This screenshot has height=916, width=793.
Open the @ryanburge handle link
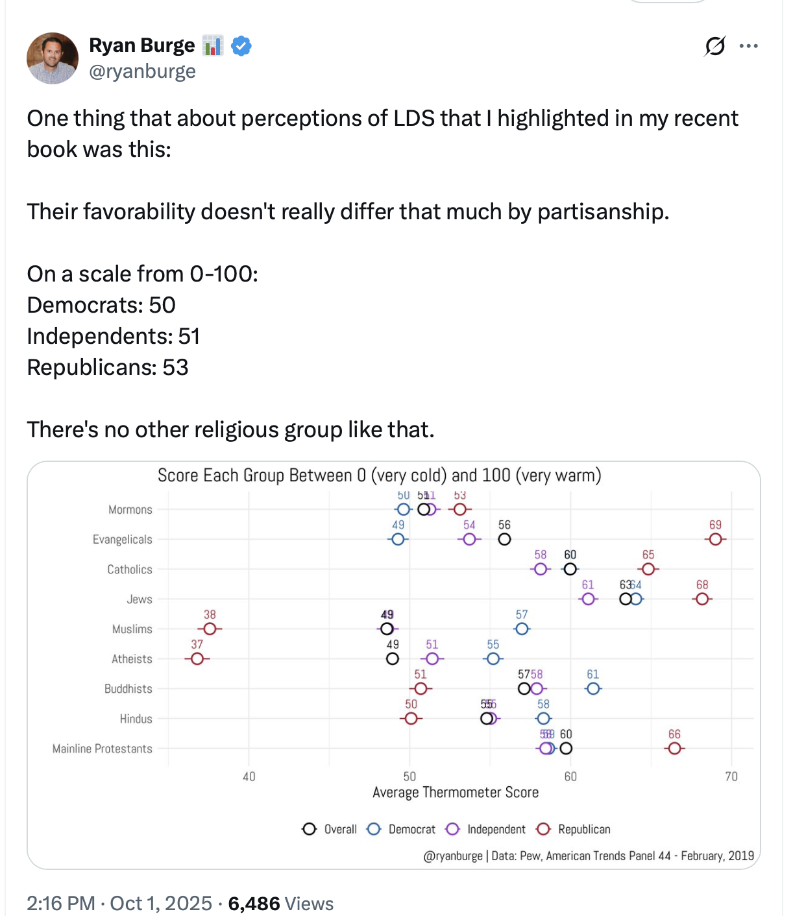(142, 71)
